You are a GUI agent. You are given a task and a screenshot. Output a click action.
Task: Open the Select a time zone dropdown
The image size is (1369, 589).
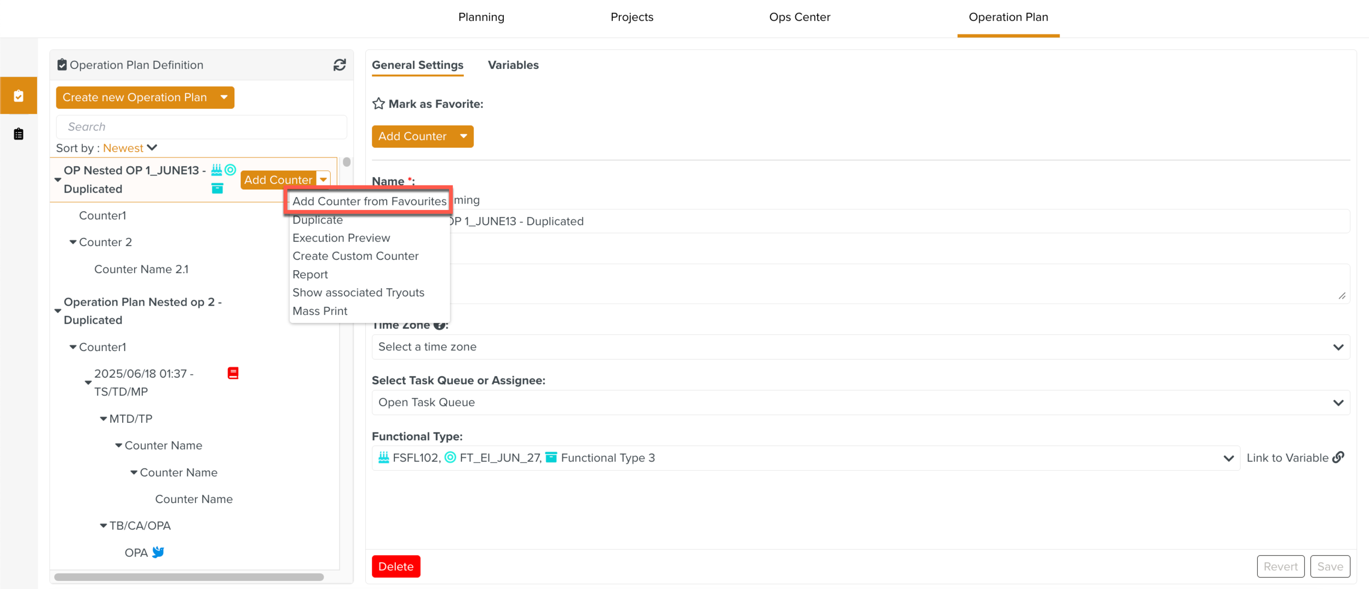860,347
